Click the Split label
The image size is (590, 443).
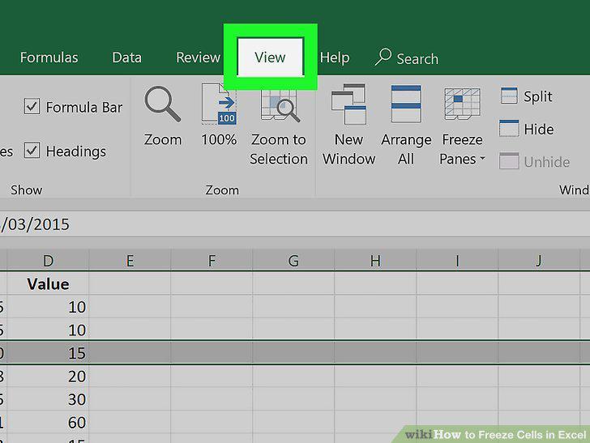coord(537,96)
